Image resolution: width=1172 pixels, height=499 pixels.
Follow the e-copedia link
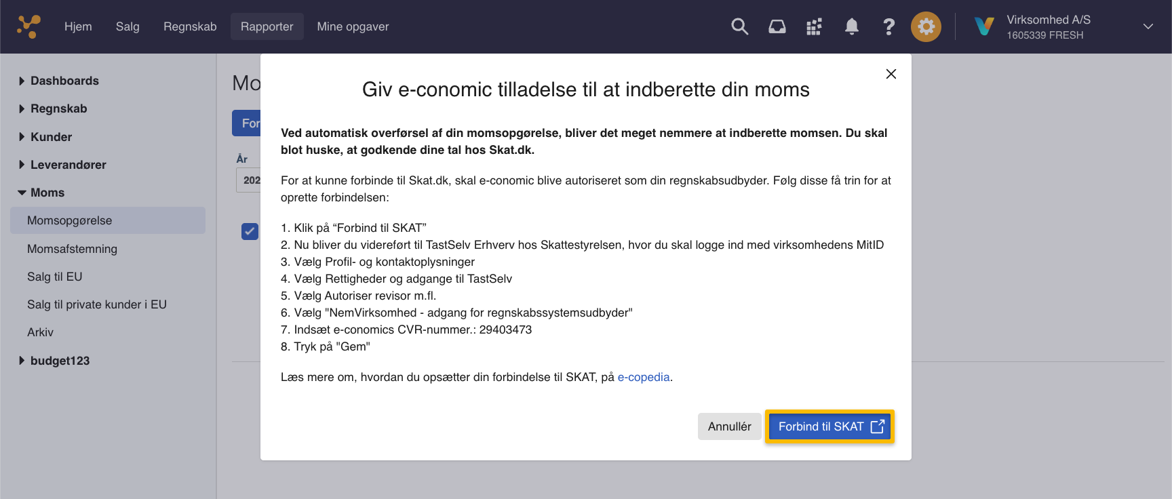pyautogui.click(x=644, y=377)
